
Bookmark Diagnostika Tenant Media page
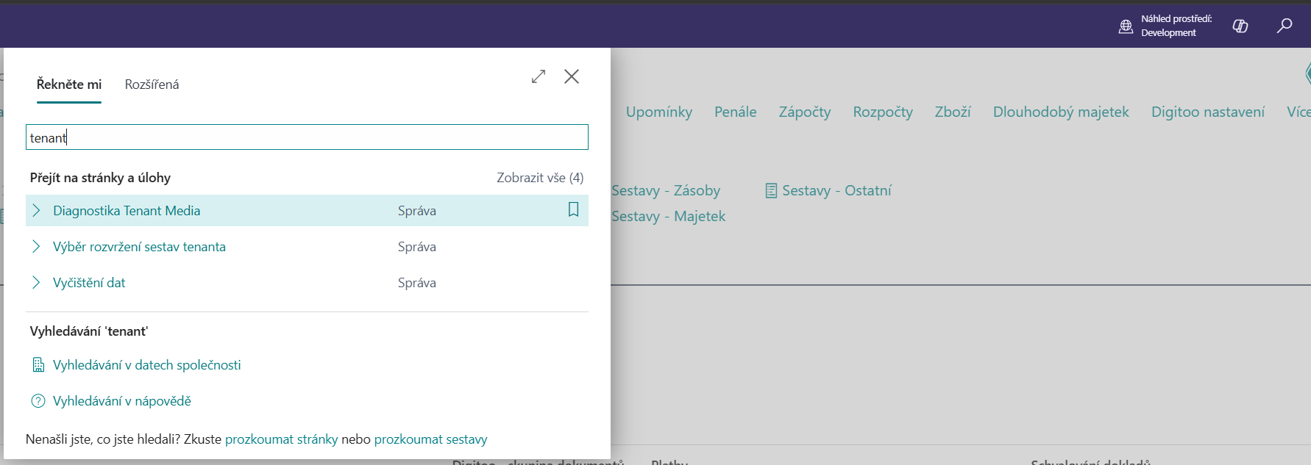coord(573,210)
